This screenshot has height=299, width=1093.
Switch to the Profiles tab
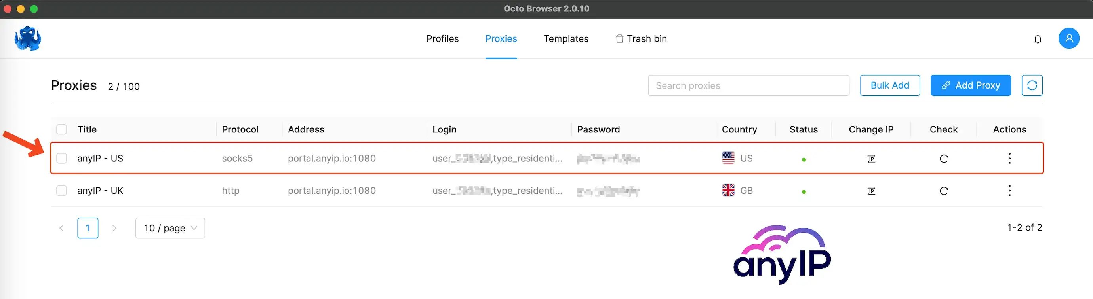click(443, 38)
